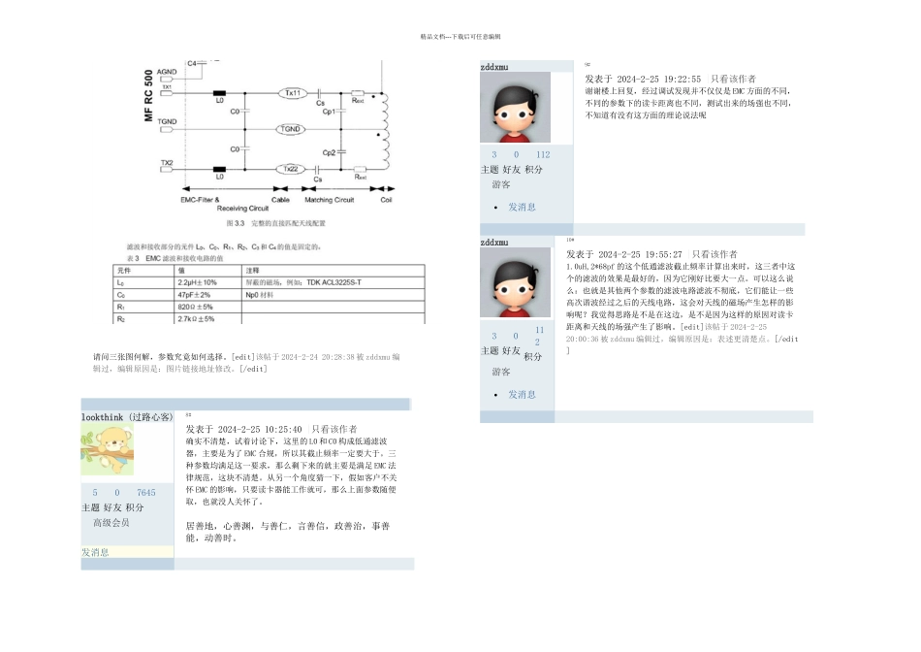Screen dimensions: 921x652
Task: Click the 图 3.3 figure caption
Action: 275,223
